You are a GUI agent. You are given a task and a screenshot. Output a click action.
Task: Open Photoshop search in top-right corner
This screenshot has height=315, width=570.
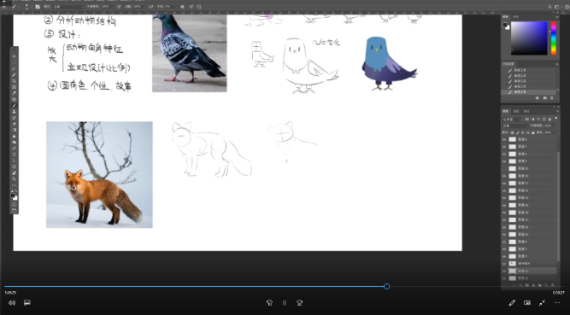click(x=550, y=7)
